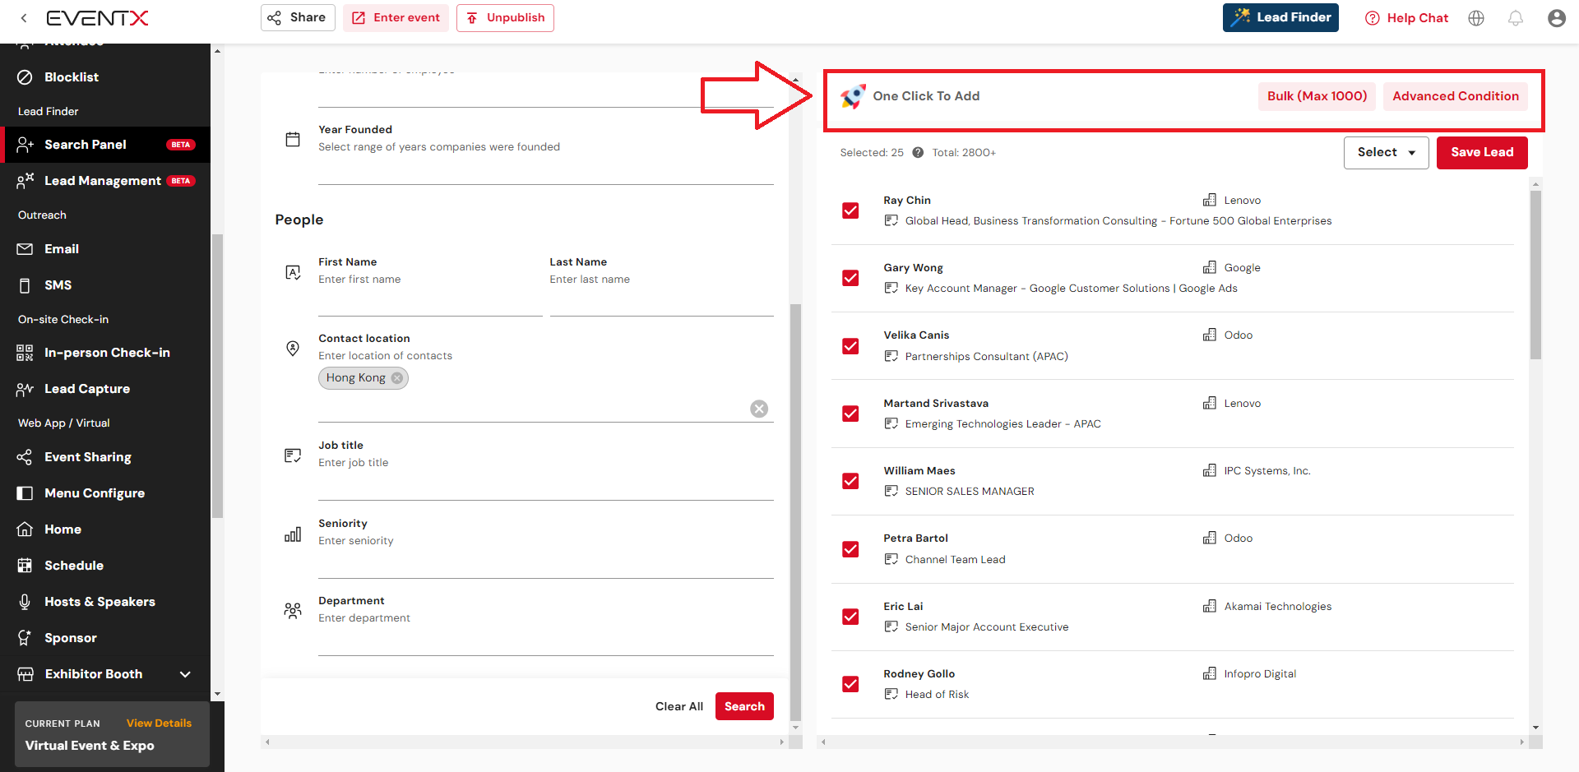
Task: Open Schedule in the sidebar
Action: [105, 566]
